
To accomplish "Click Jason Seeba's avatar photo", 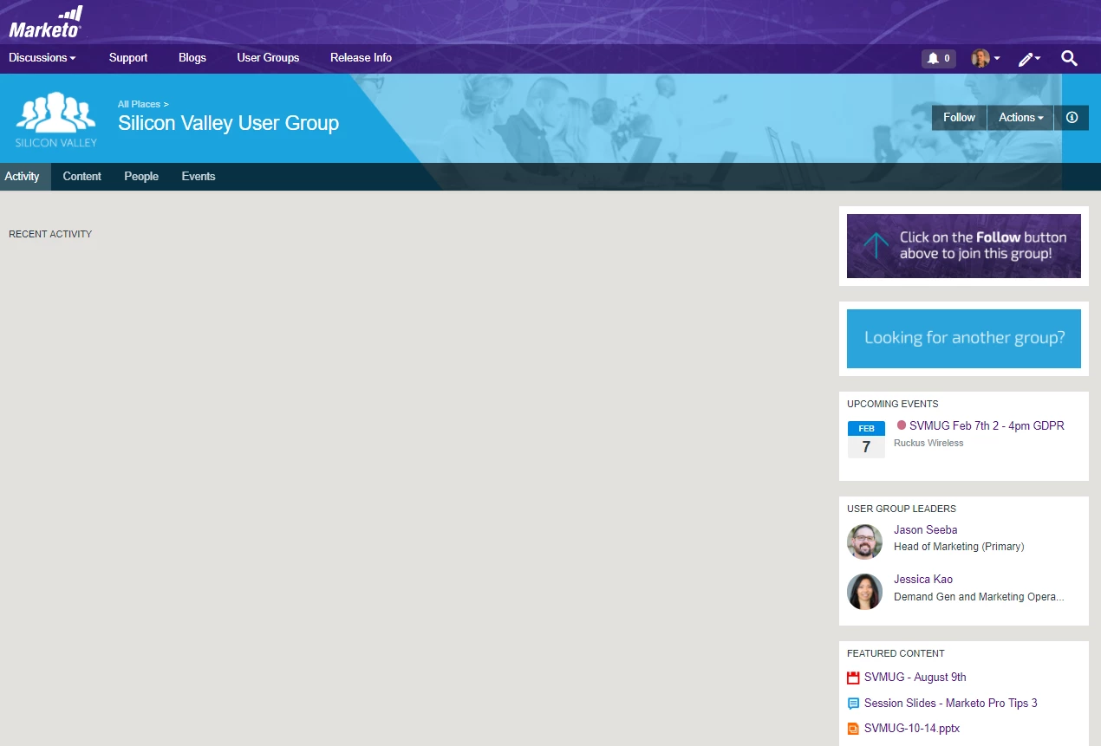I will click(x=864, y=542).
